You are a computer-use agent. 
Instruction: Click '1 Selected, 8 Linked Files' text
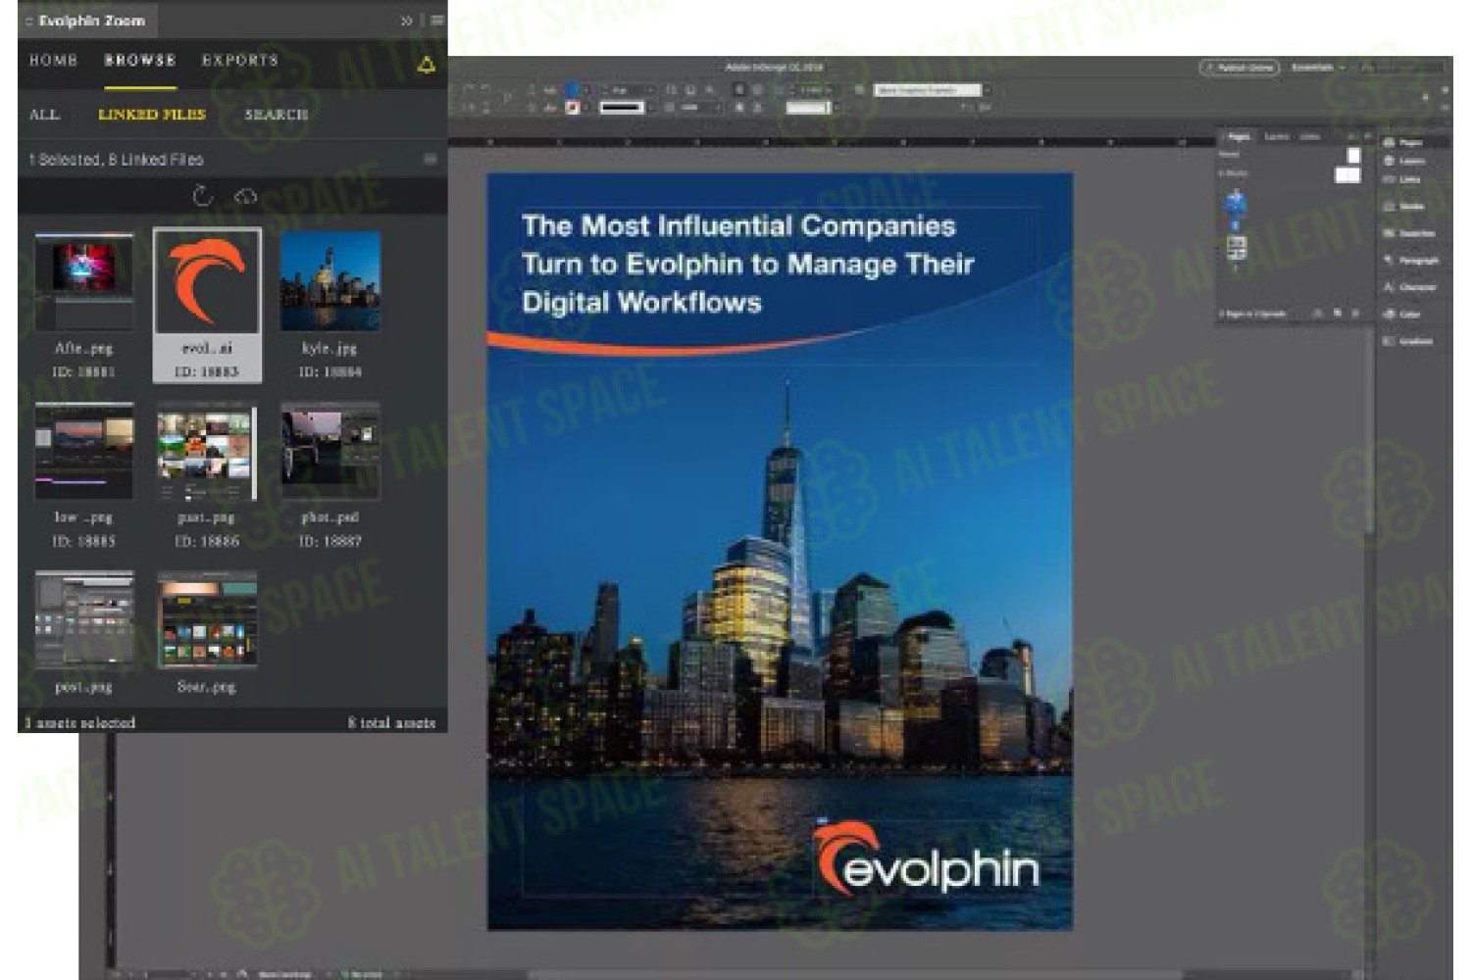click(116, 159)
